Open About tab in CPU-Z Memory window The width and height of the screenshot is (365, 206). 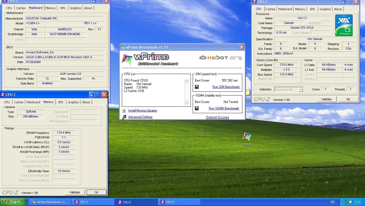[86, 102]
